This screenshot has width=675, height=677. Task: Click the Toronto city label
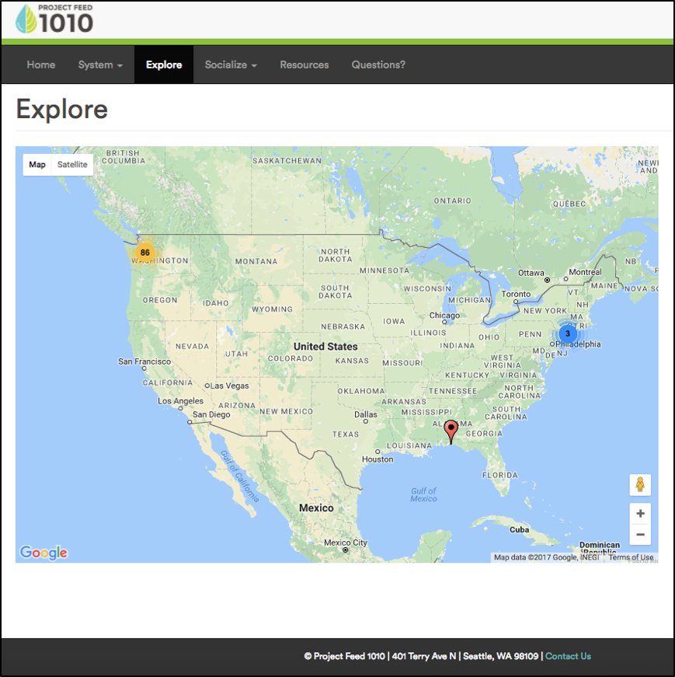coord(516,294)
